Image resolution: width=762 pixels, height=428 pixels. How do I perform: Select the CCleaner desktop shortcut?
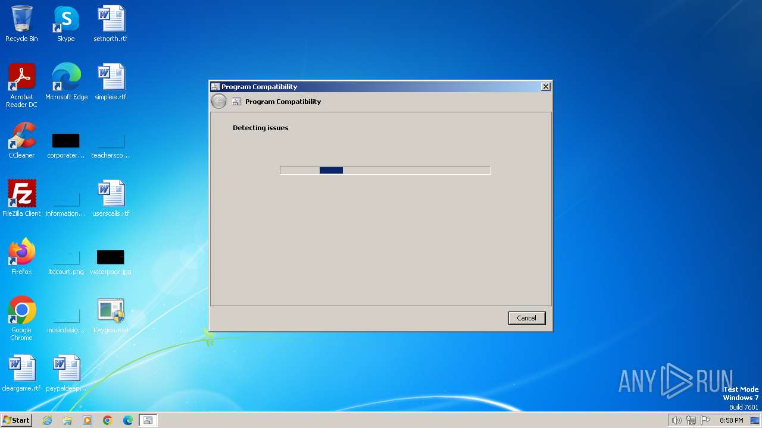click(21, 140)
